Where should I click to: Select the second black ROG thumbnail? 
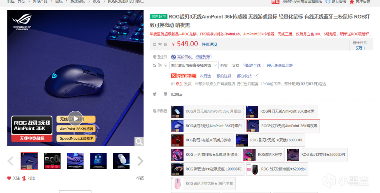[52, 161]
